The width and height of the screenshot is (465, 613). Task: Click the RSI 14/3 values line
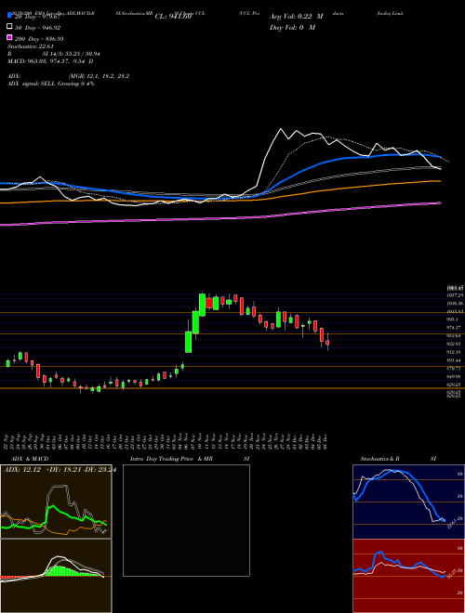54,54
